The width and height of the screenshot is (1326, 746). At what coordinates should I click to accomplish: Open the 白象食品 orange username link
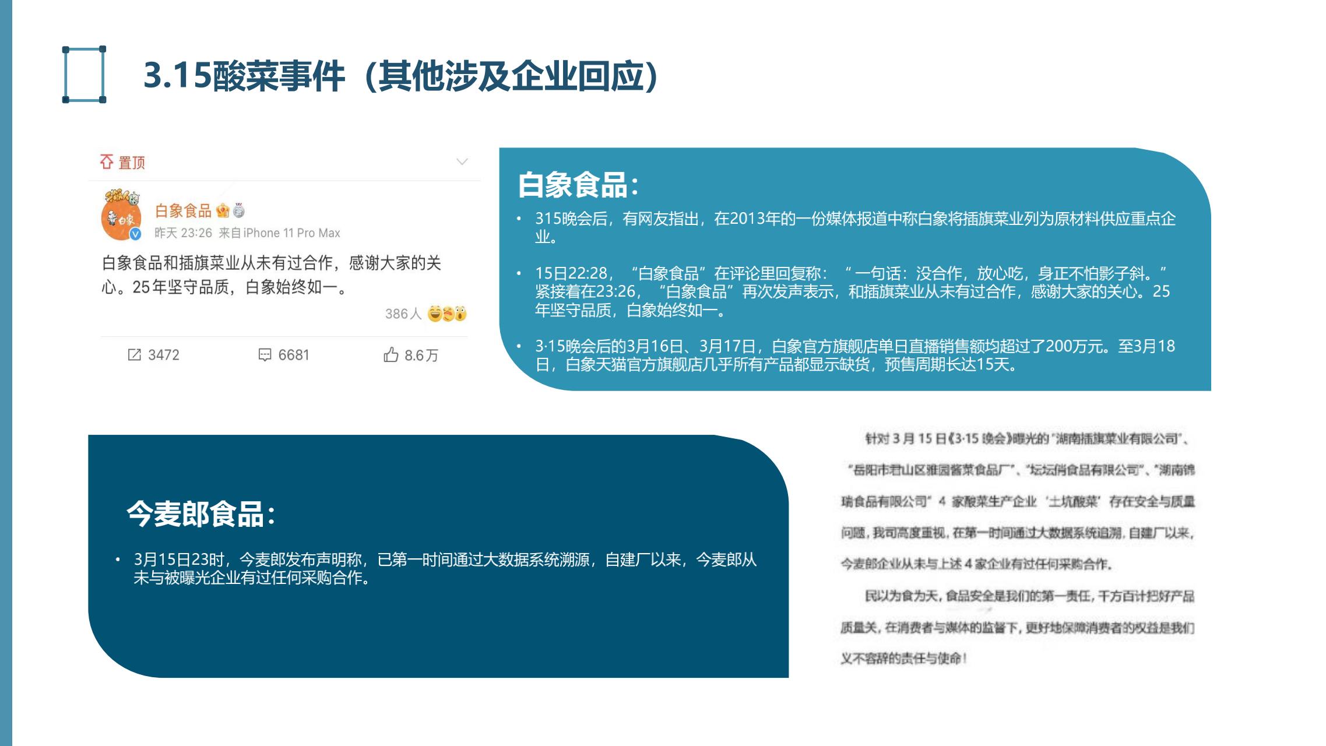tap(183, 210)
